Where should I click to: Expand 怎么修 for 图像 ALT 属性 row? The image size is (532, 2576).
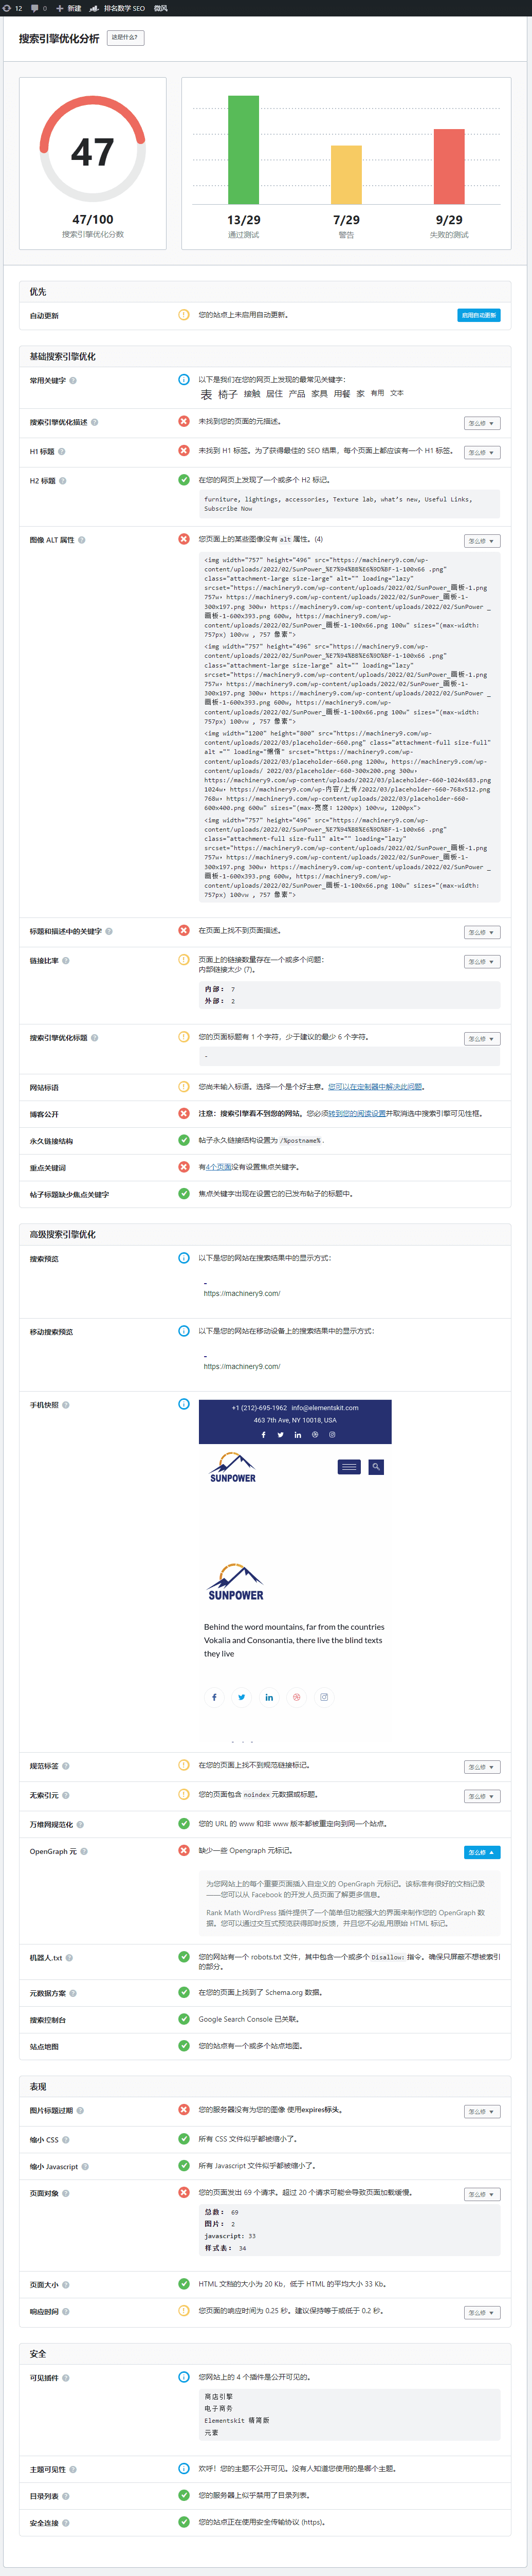[x=481, y=541]
